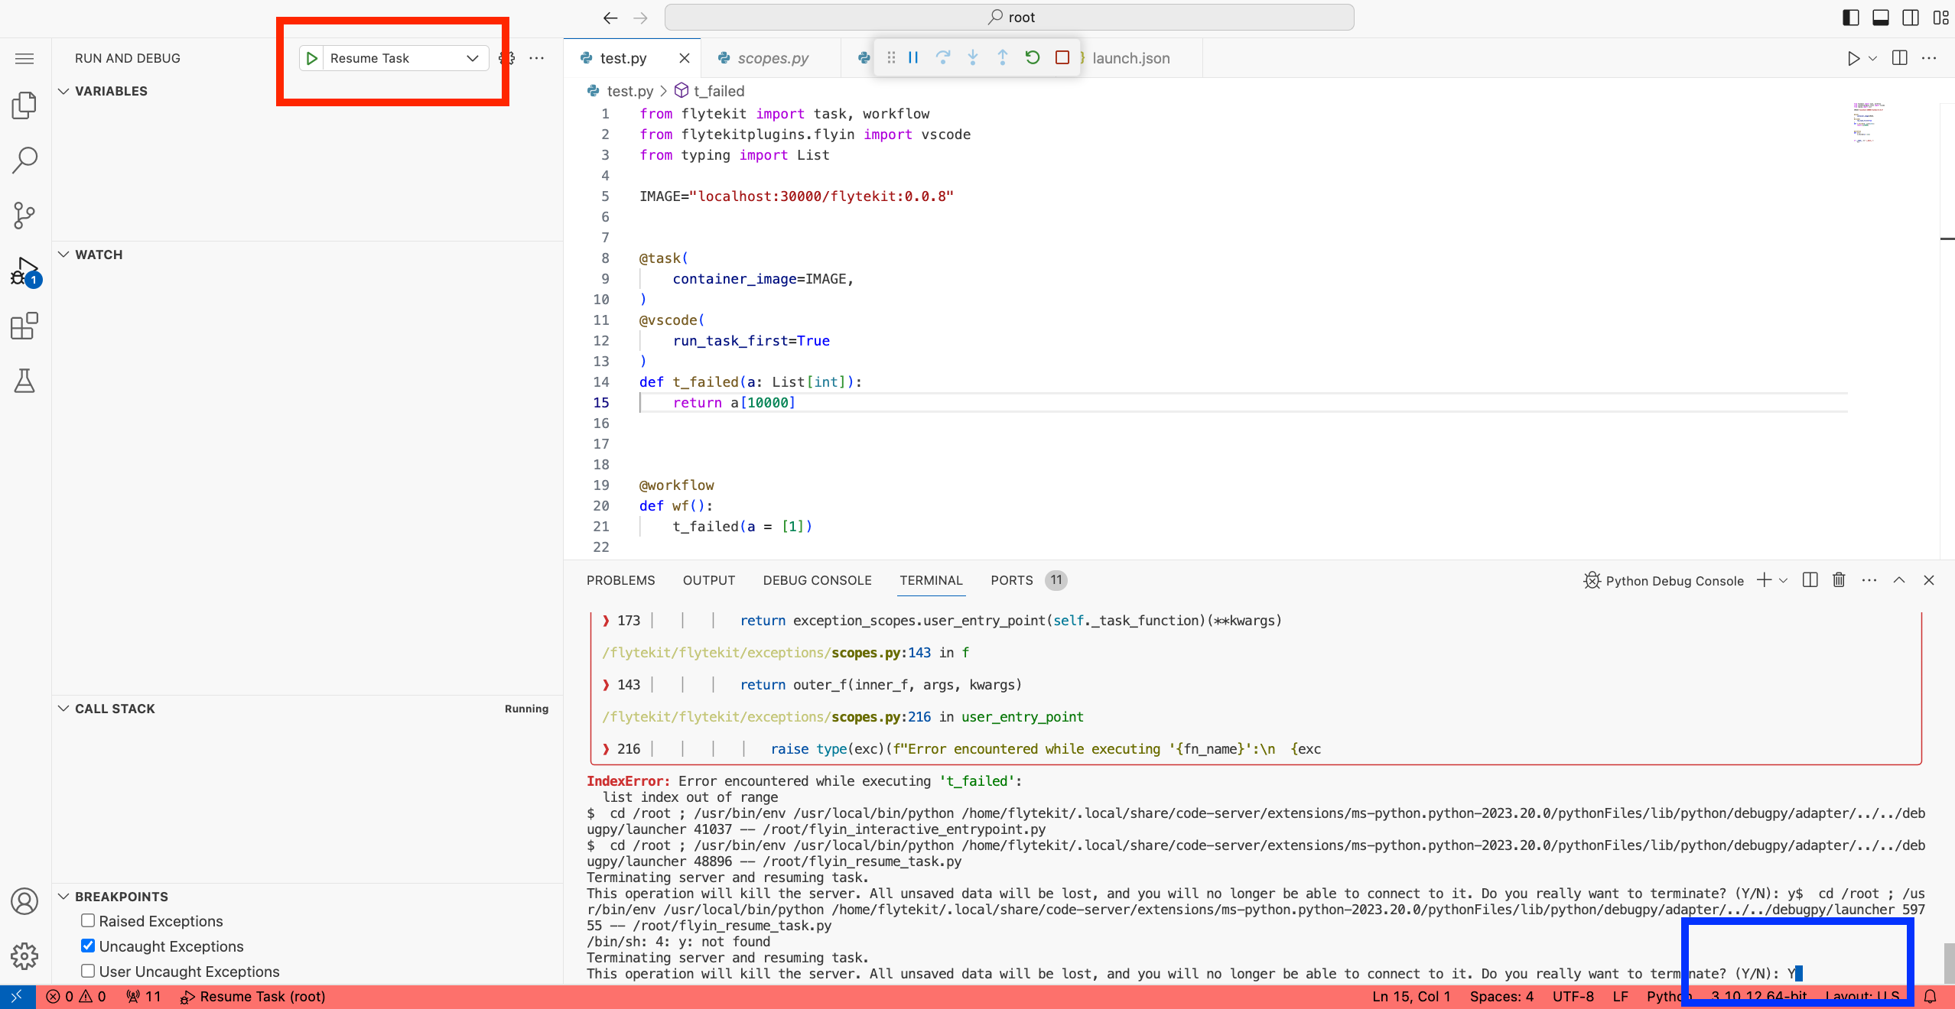The image size is (1955, 1009).
Task: Enable Raised Exceptions breakpoint
Action: coord(88,921)
